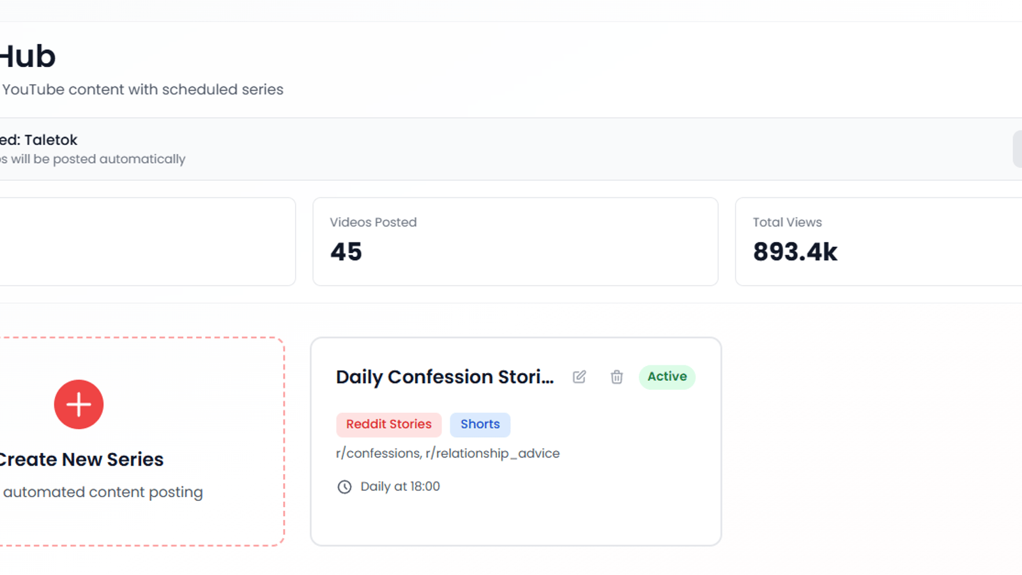Viewport: 1022px width, 575px height.
Task: Click the Videos Posted label
Action: coord(373,222)
